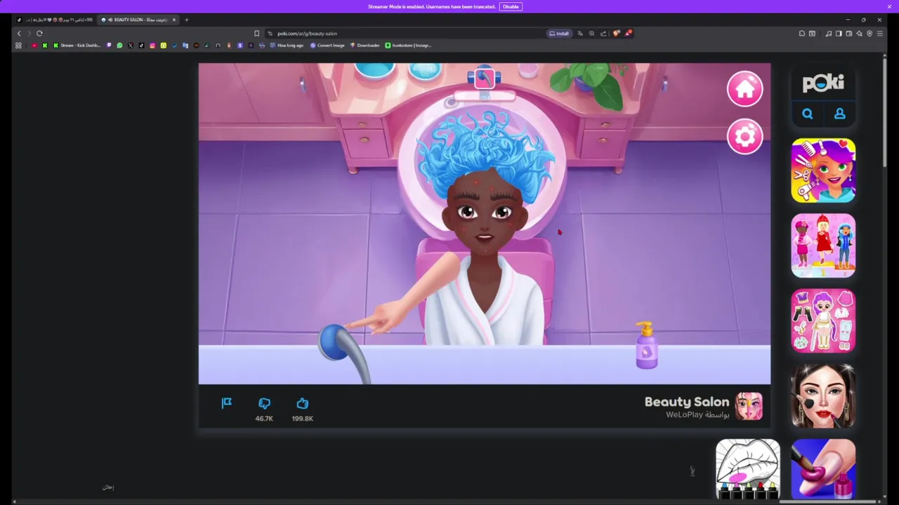899x505 pixels.
Task: Open lips coloring game thumbnail
Action: (748, 469)
